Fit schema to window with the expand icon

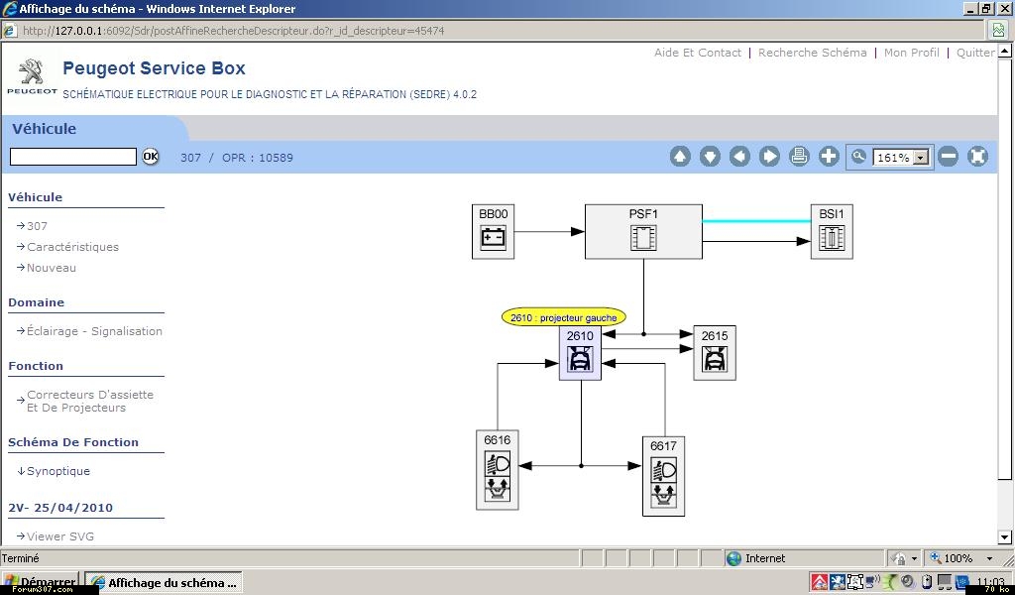[x=977, y=157]
